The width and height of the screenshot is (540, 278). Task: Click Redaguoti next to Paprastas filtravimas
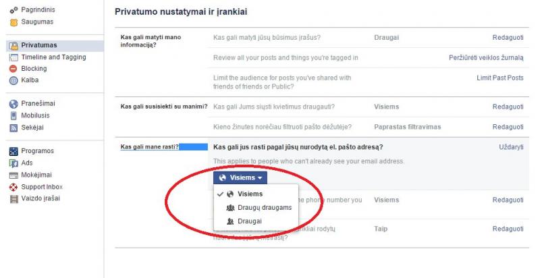[508, 127]
